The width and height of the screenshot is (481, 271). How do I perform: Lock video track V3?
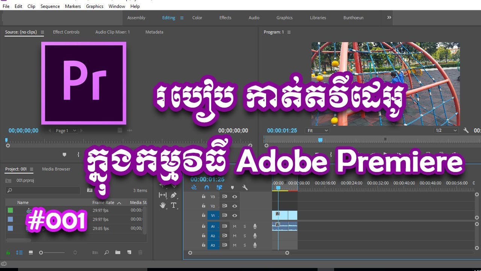[x=203, y=196]
